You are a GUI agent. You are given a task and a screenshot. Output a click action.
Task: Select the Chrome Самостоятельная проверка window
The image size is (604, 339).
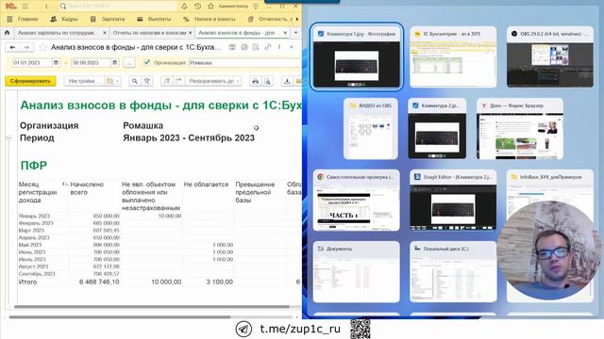(x=357, y=201)
